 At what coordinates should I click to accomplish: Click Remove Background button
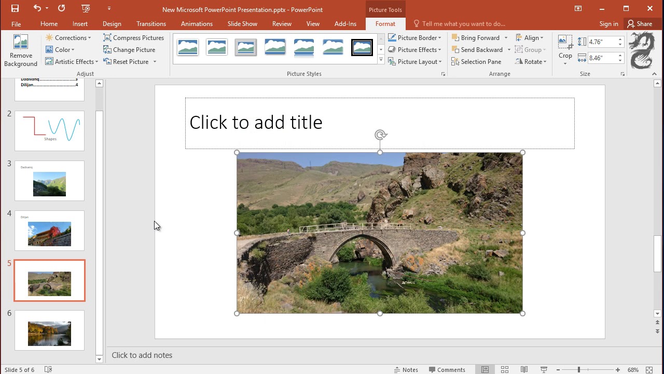click(x=21, y=51)
